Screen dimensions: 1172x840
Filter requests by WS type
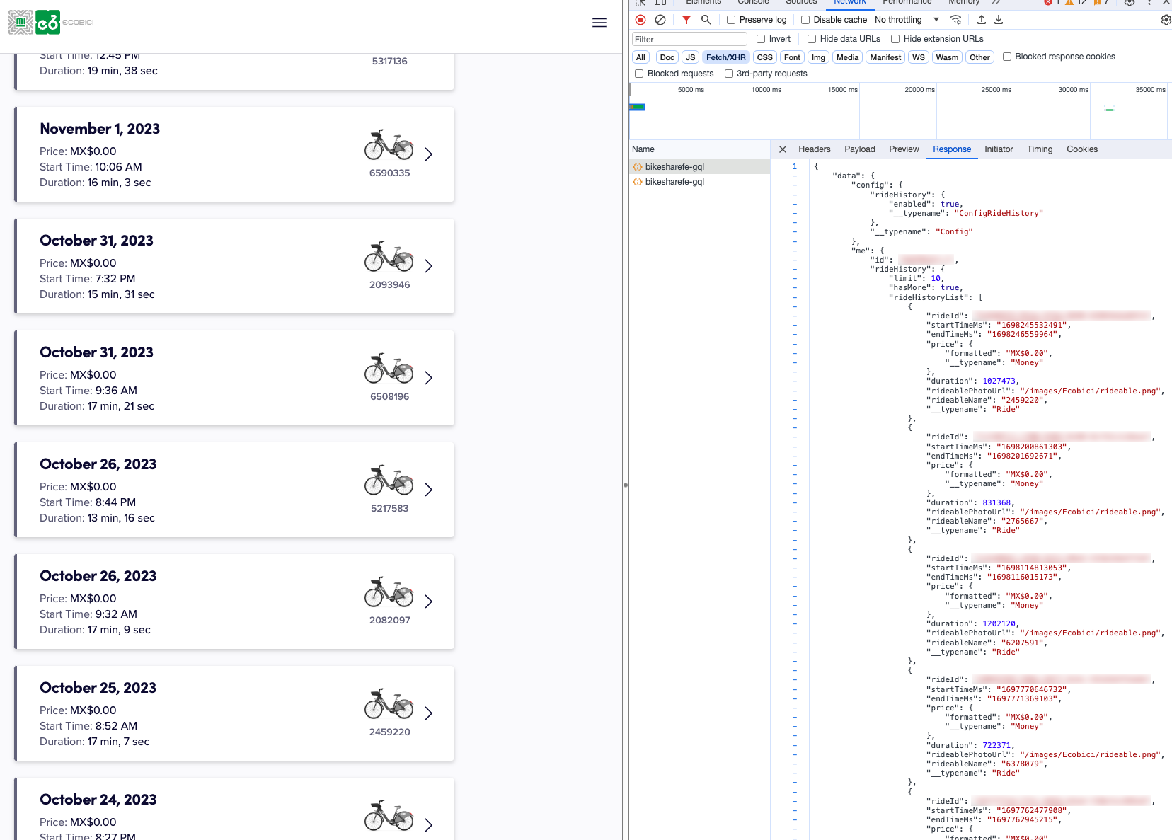pos(919,57)
